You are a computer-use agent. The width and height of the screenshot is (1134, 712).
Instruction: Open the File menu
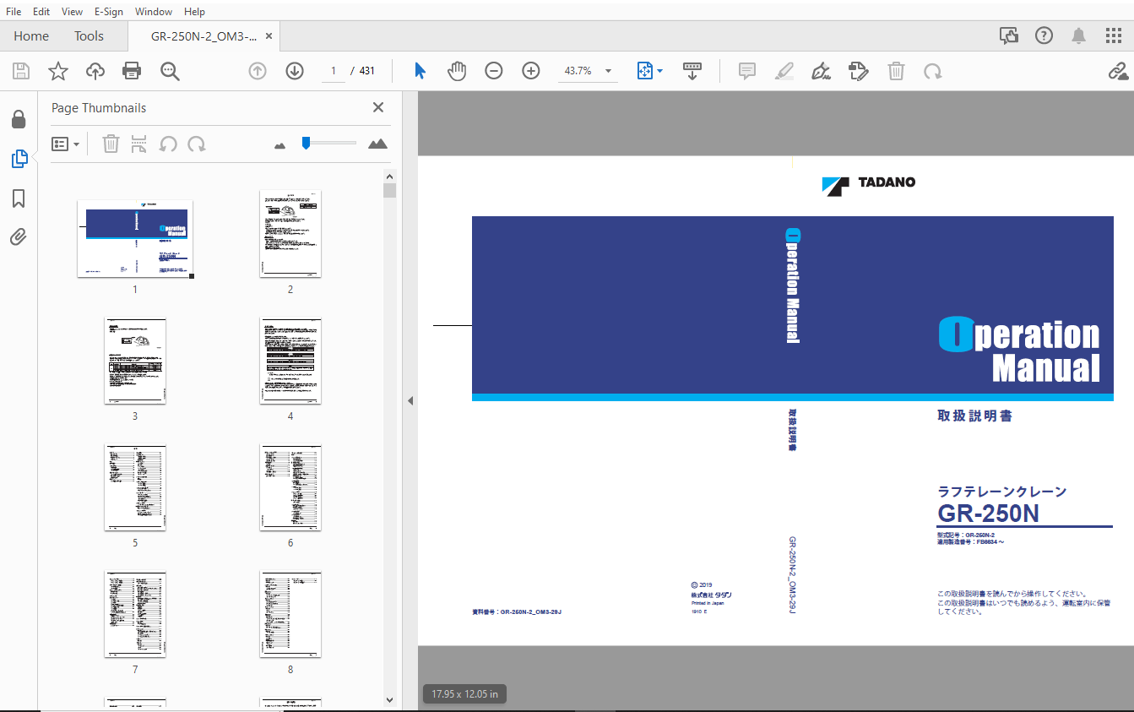point(14,12)
